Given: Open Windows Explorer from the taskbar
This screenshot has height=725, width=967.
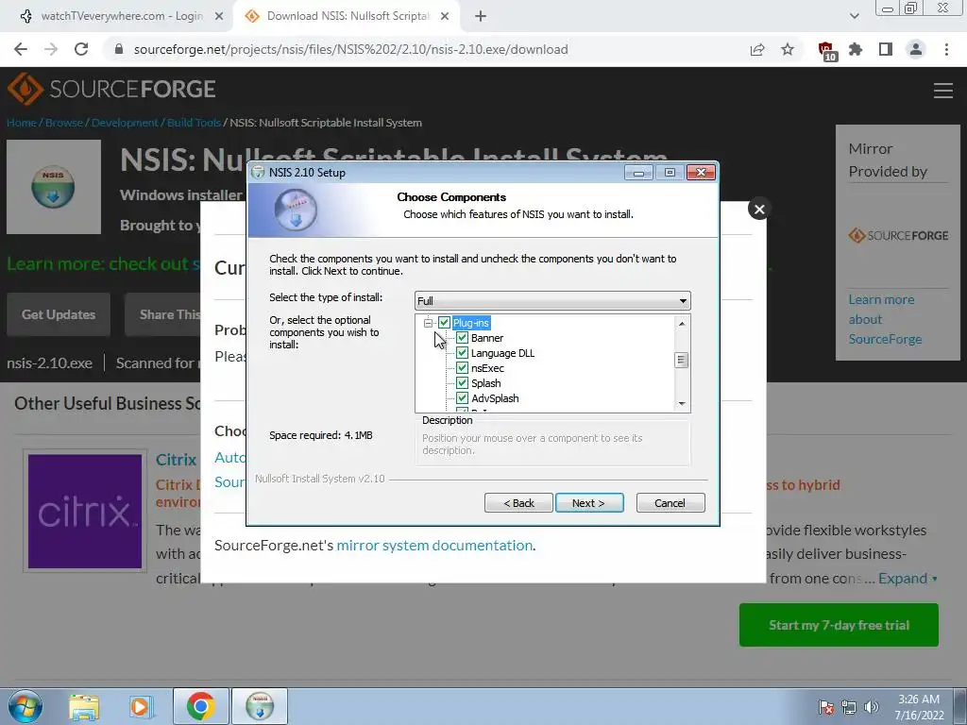Looking at the screenshot, I should click(x=84, y=706).
